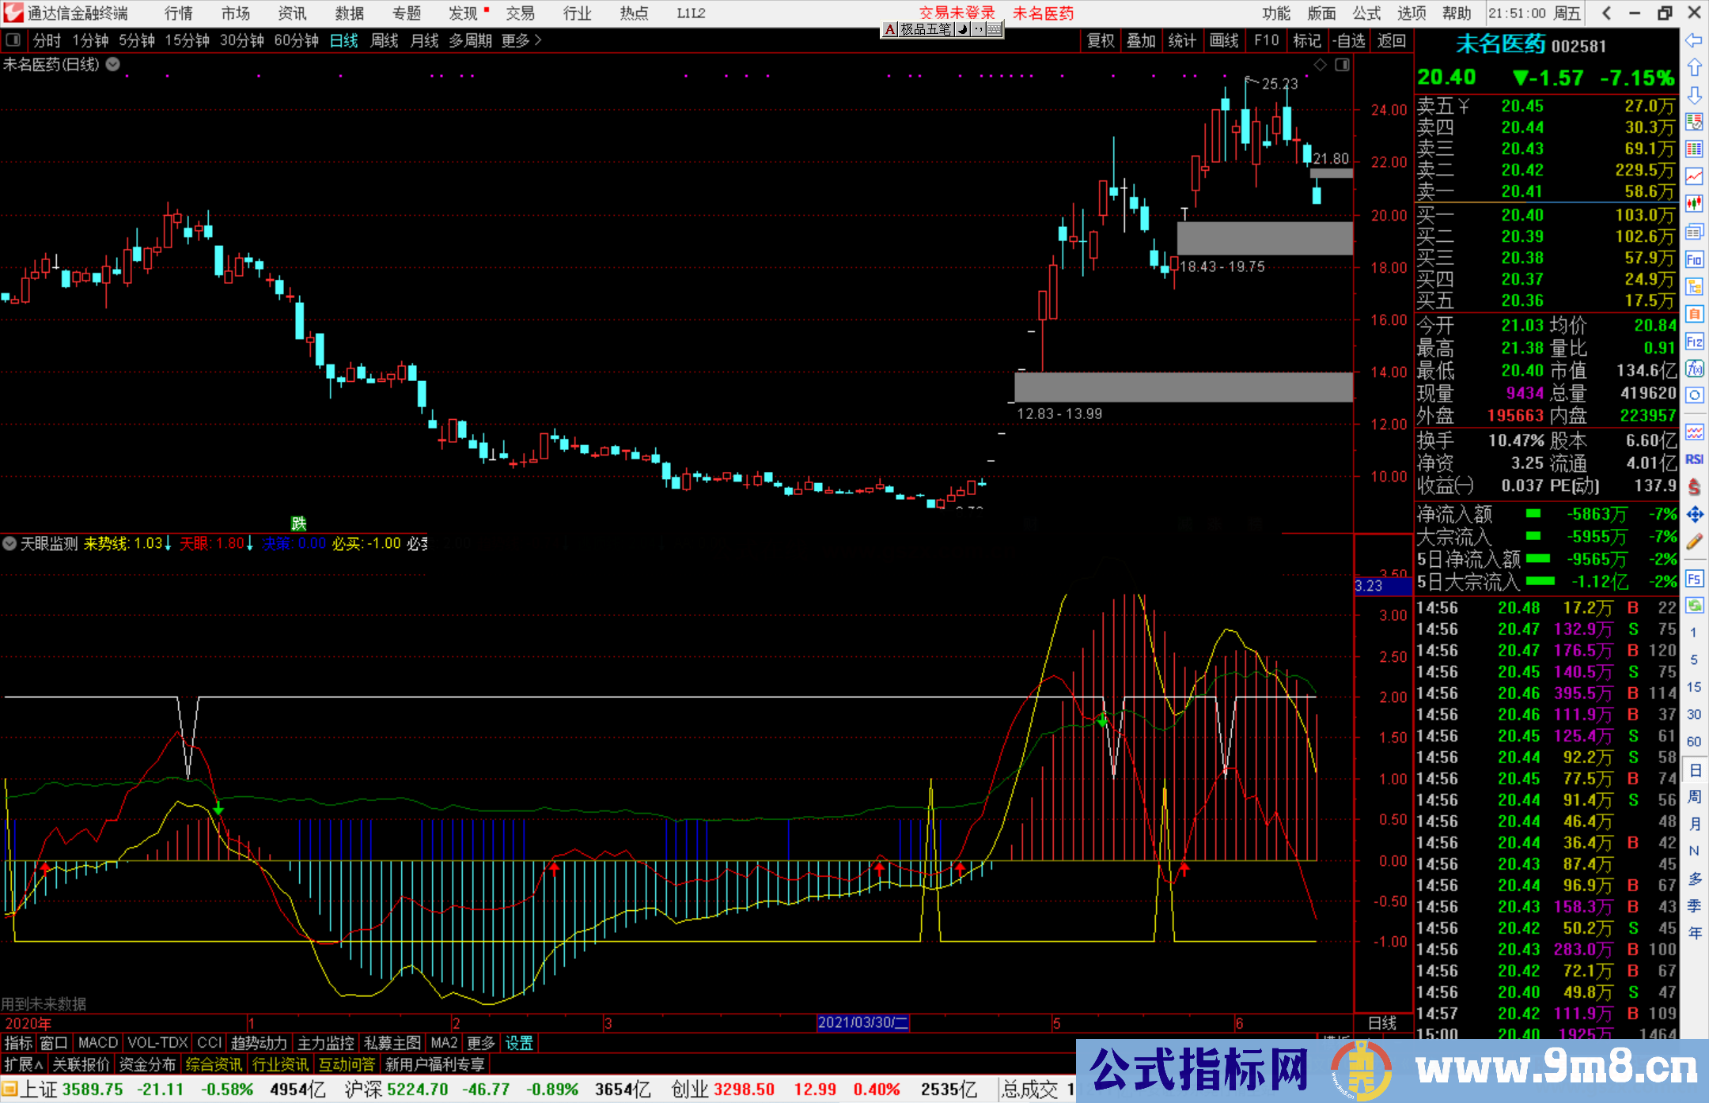The height and width of the screenshot is (1103, 1709).
Task: Collapse the 未名医药 chart via its chevron
Action: tap(112, 65)
